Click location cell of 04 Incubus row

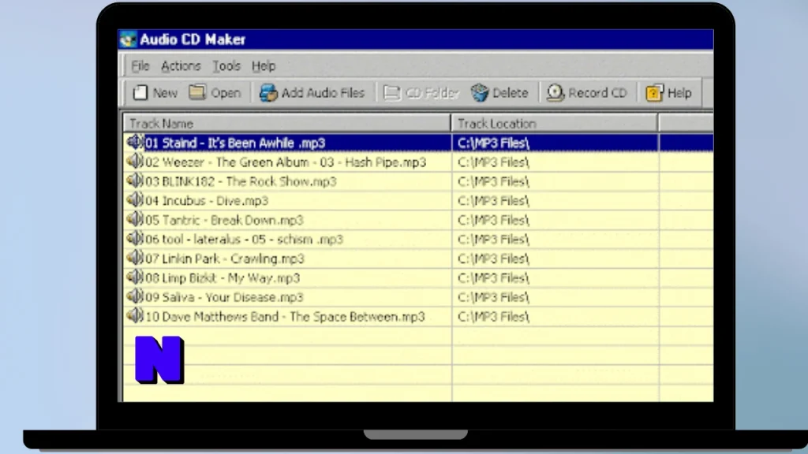click(x=555, y=201)
